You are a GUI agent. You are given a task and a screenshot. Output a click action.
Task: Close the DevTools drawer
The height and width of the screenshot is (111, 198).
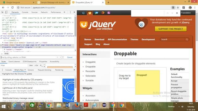coord(74,70)
